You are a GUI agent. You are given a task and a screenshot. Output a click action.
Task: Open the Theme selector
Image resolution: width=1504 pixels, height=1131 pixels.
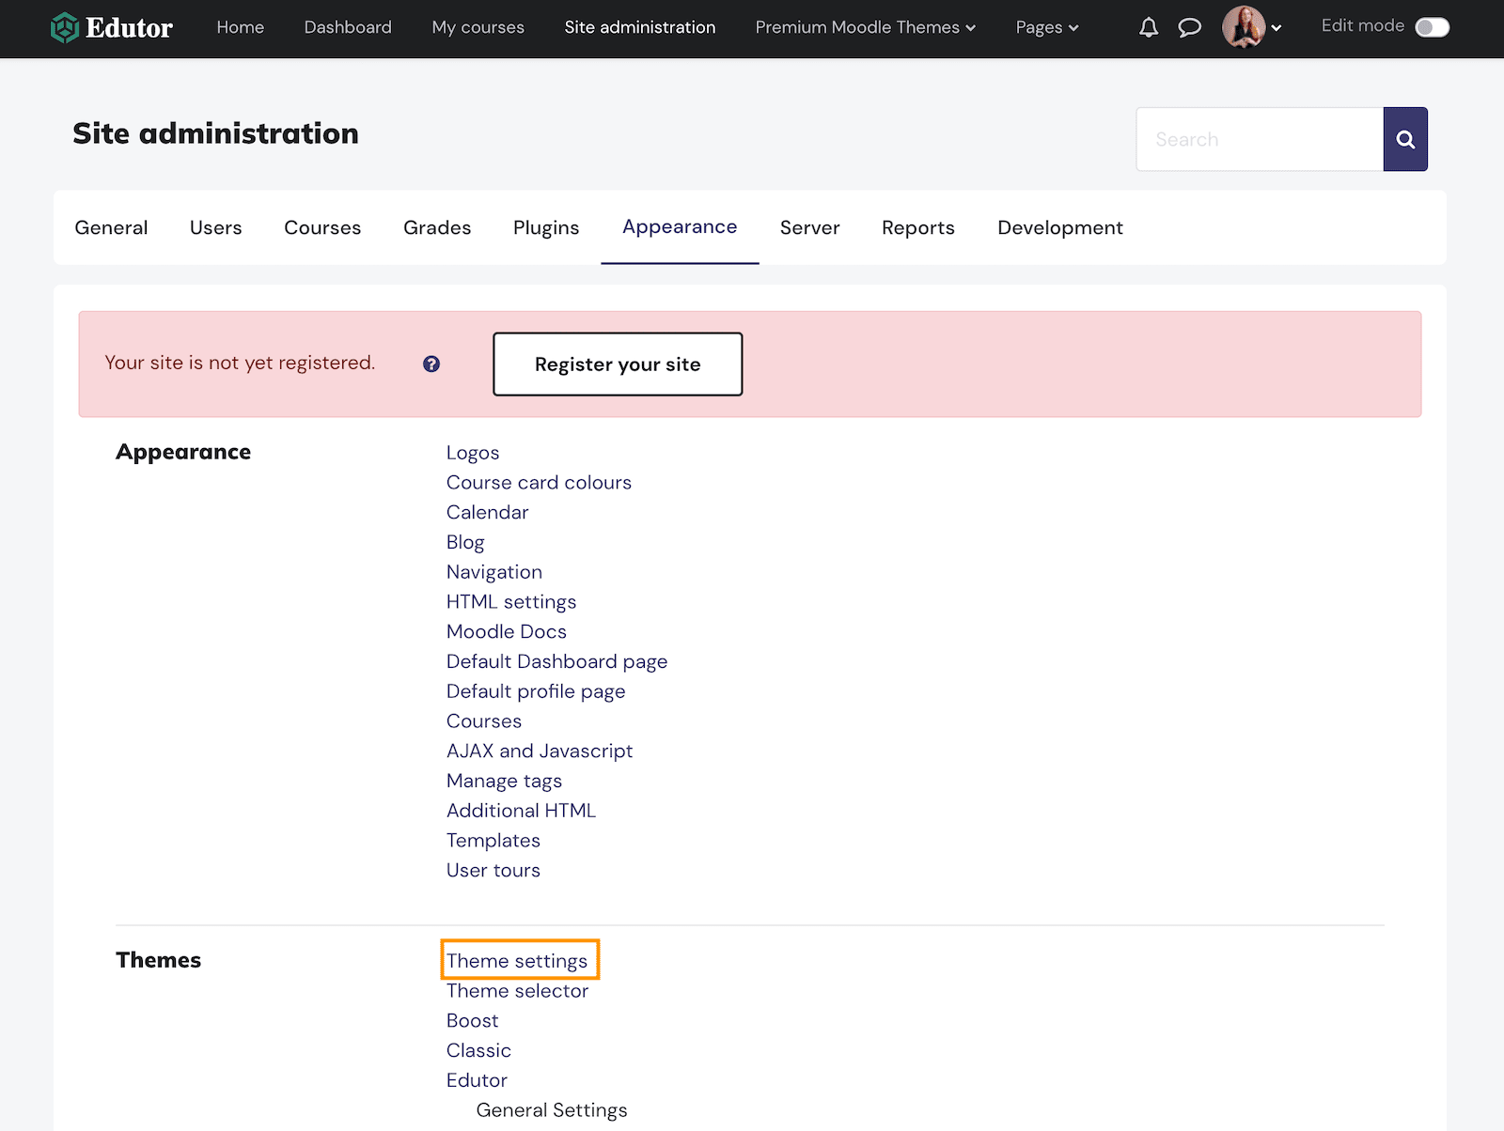pos(517,990)
